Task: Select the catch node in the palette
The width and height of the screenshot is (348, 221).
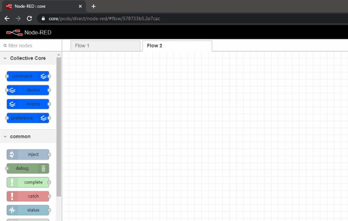Action: pyautogui.click(x=28, y=196)
